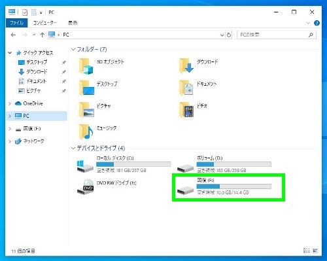
Task: Unpin デスクトップ via its pin icon
Action: click(64, 63)
